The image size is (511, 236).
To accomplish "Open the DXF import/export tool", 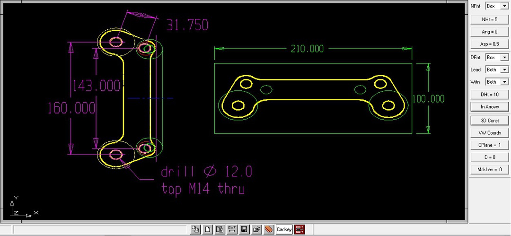I will coord(232,230).
